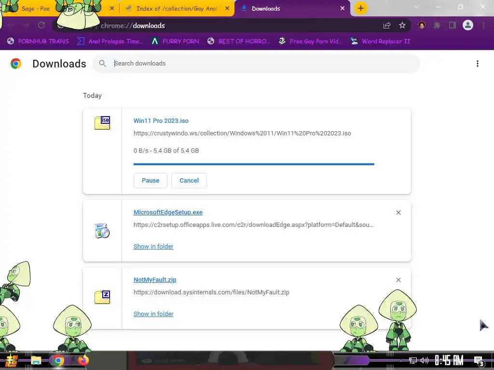
Task: Launch Firefox from taskbar
Action: pos(83,360)
